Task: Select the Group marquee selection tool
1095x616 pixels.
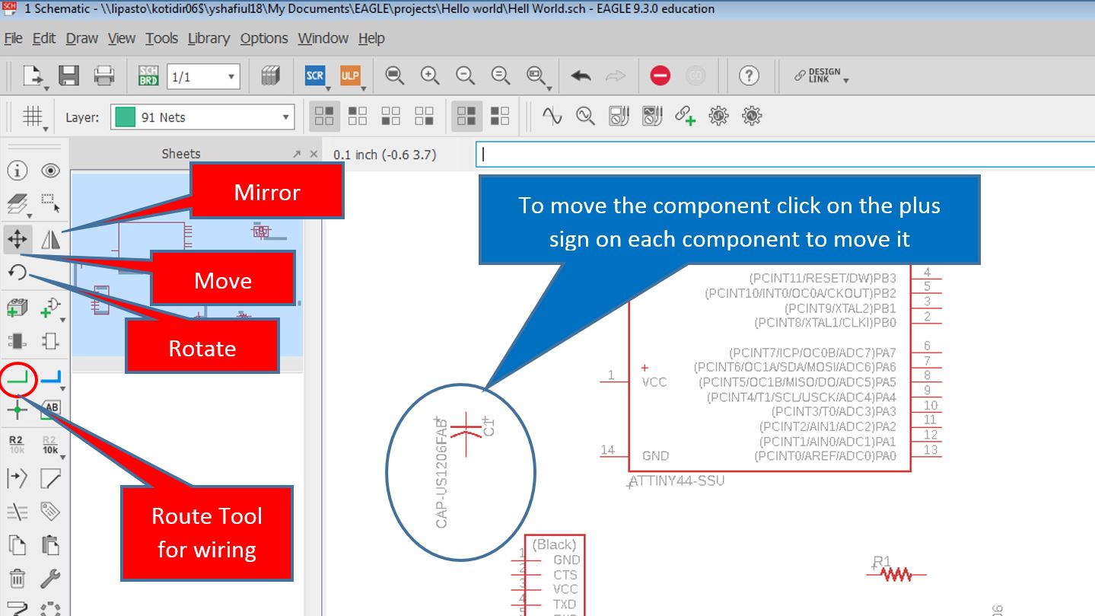Action: coord(50,204)
